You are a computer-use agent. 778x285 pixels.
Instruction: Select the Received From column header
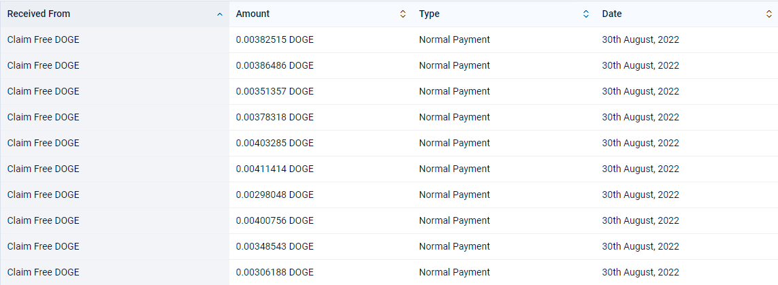114,14
